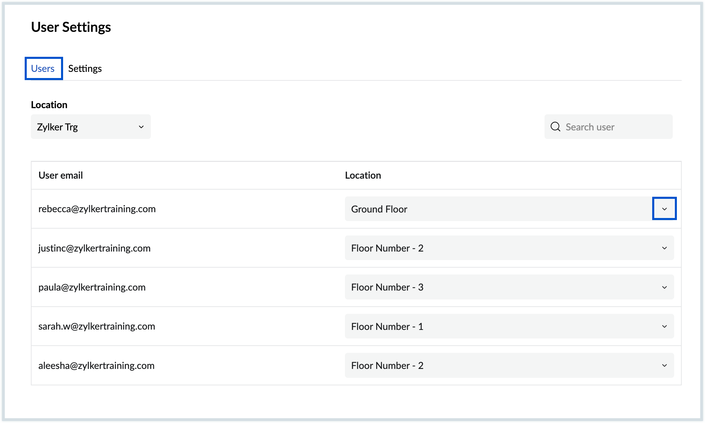Click paula@zylkertraining.com email entry
Image resolution: width=705 pixels, height=423 pixels.
92,287
